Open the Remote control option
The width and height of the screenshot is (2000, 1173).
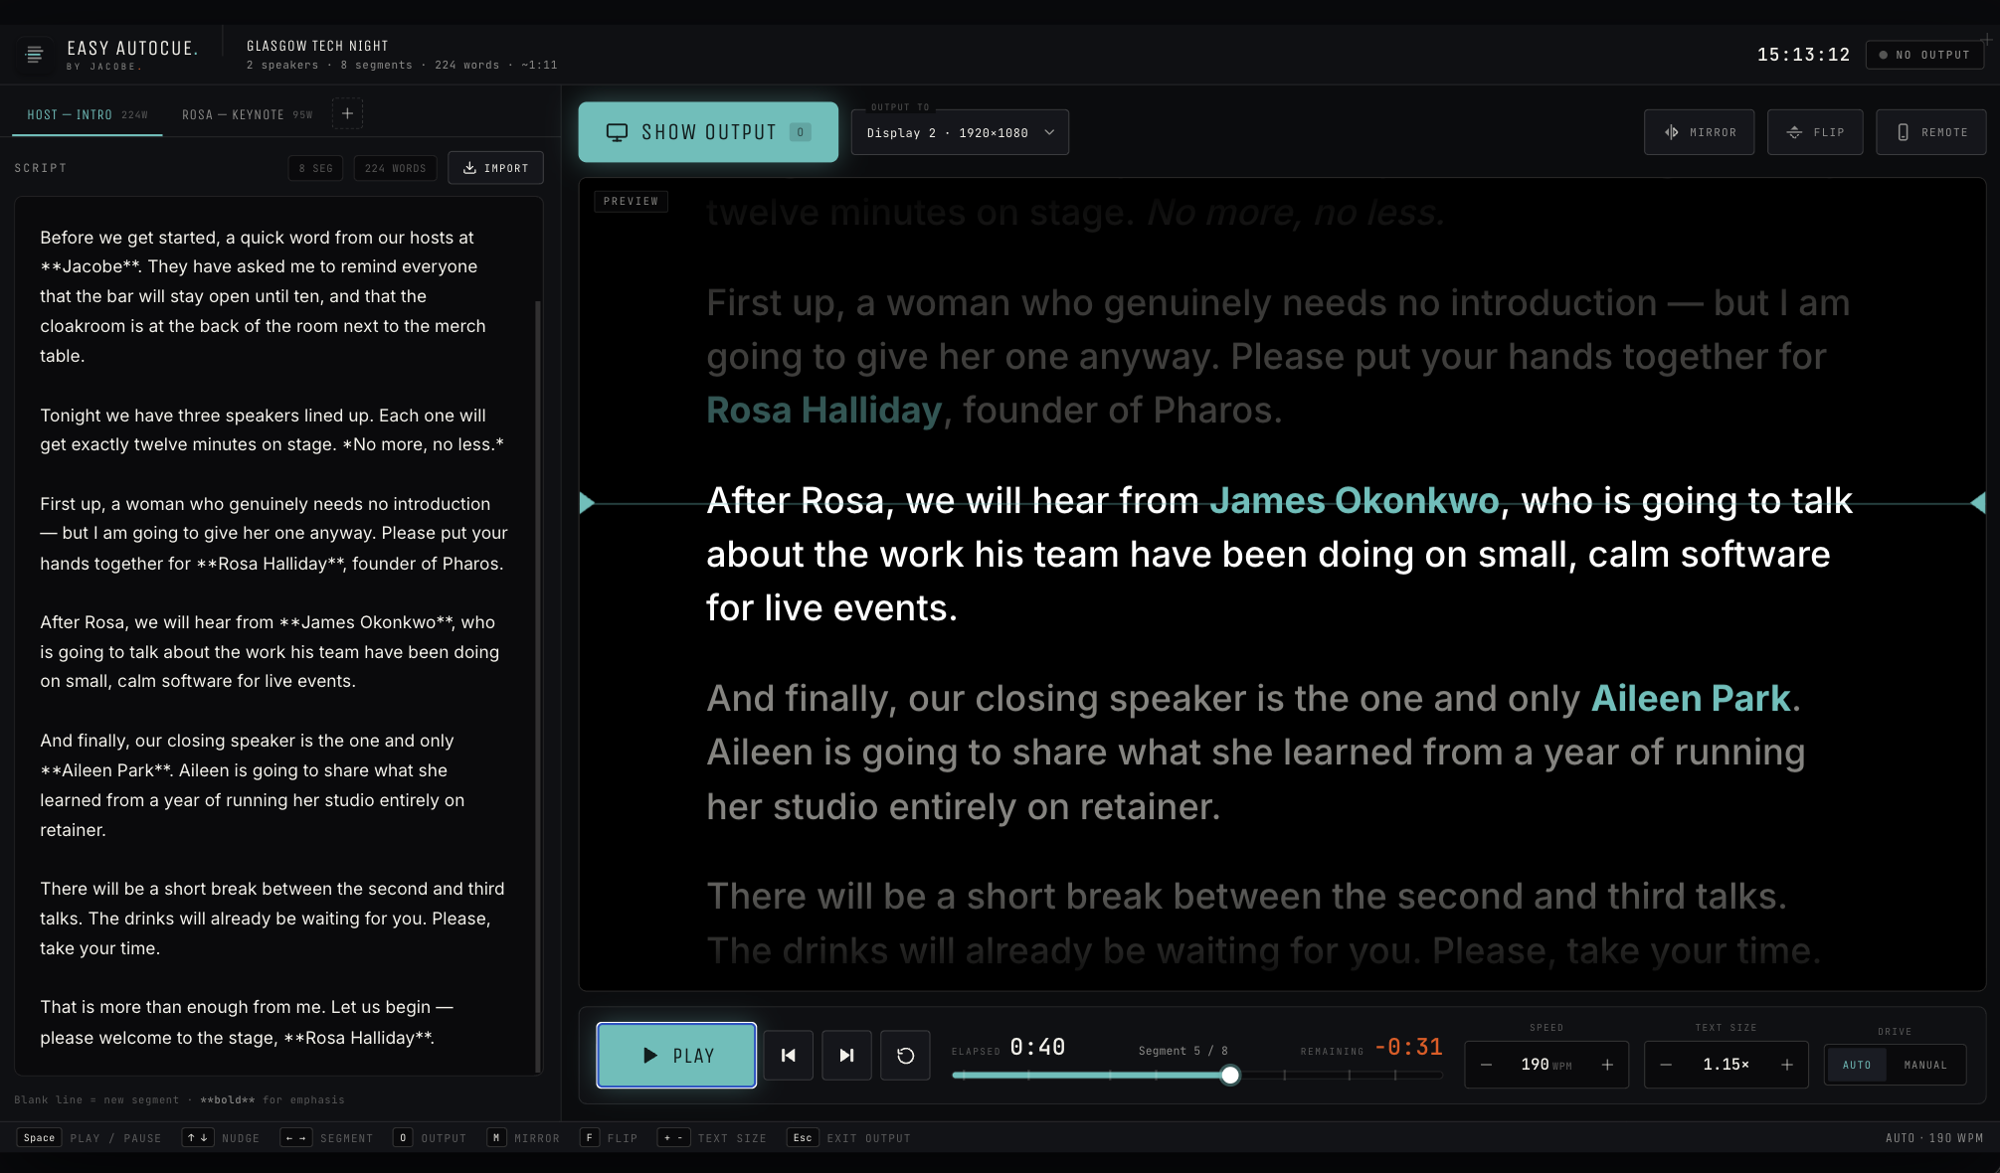tap(1930, 132)
